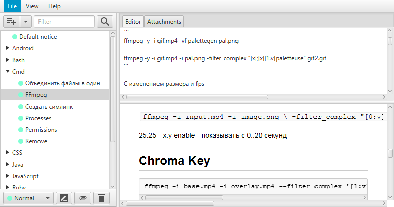This screenshot has width=394, height=207.
Task: Open the File menu
Action: (x=12, y=6)
